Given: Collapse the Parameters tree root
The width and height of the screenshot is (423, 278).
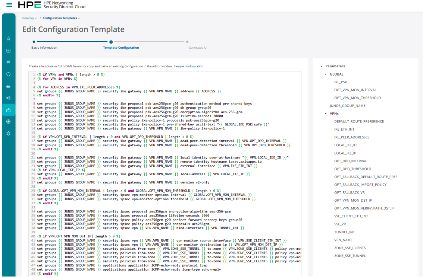Looking at the screenshot, I should [x=321, y=66].
